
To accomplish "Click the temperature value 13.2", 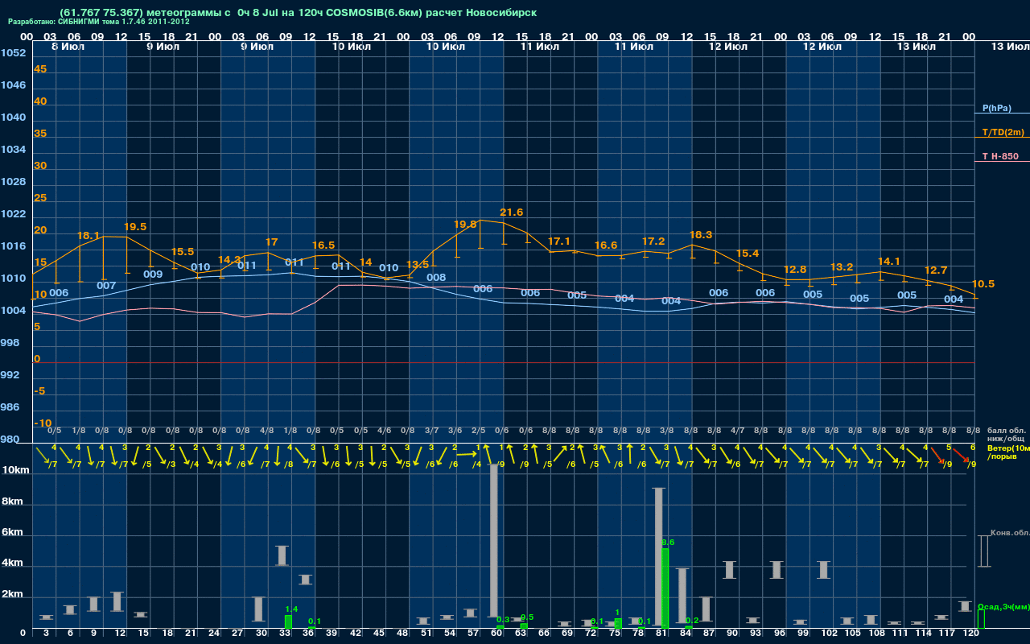I will tap(842, 267).
